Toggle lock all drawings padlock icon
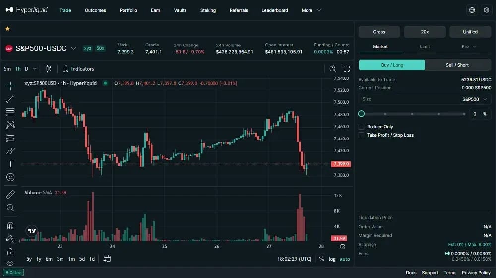This screenshot has width=496, height=278. tap(10, 251)
